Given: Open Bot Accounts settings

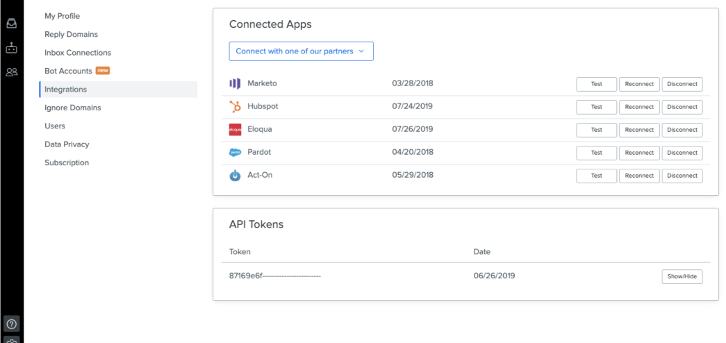Looking at the screenshot, I should pyautogui.click(x=68, y=71).
